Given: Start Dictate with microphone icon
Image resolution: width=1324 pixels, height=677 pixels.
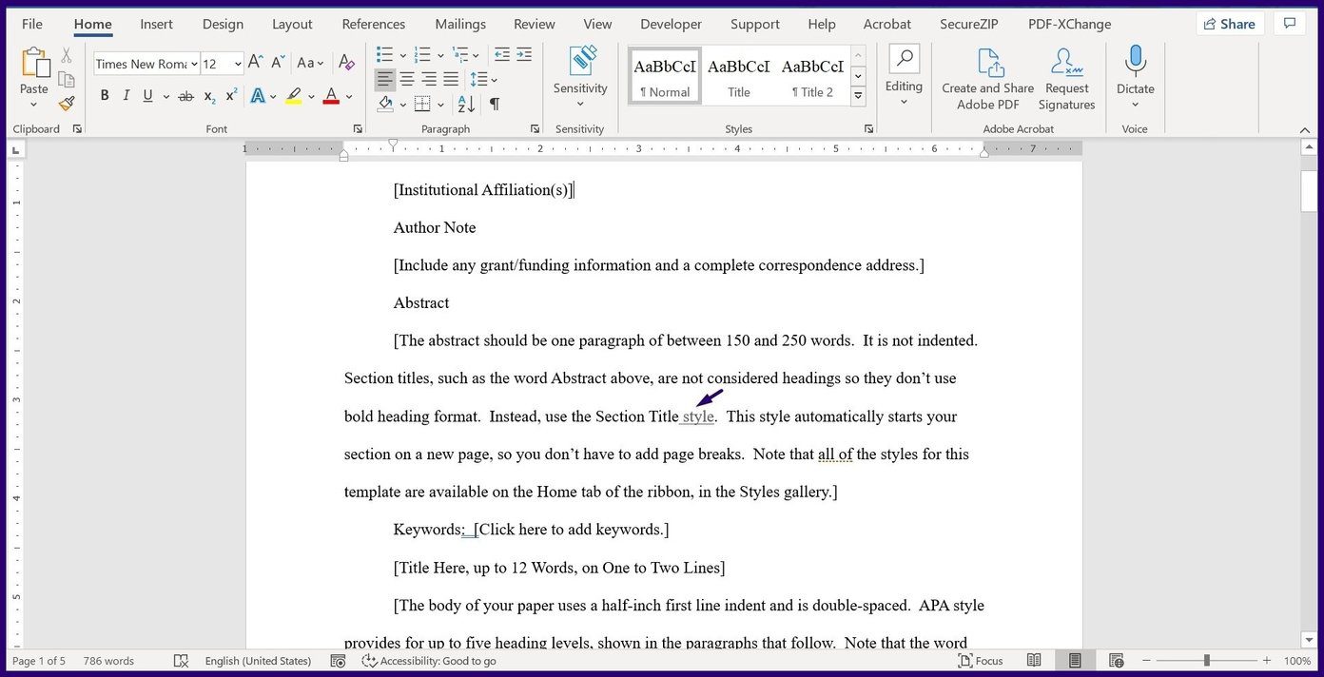Looking at the screenshot, I should (1136, 76).
